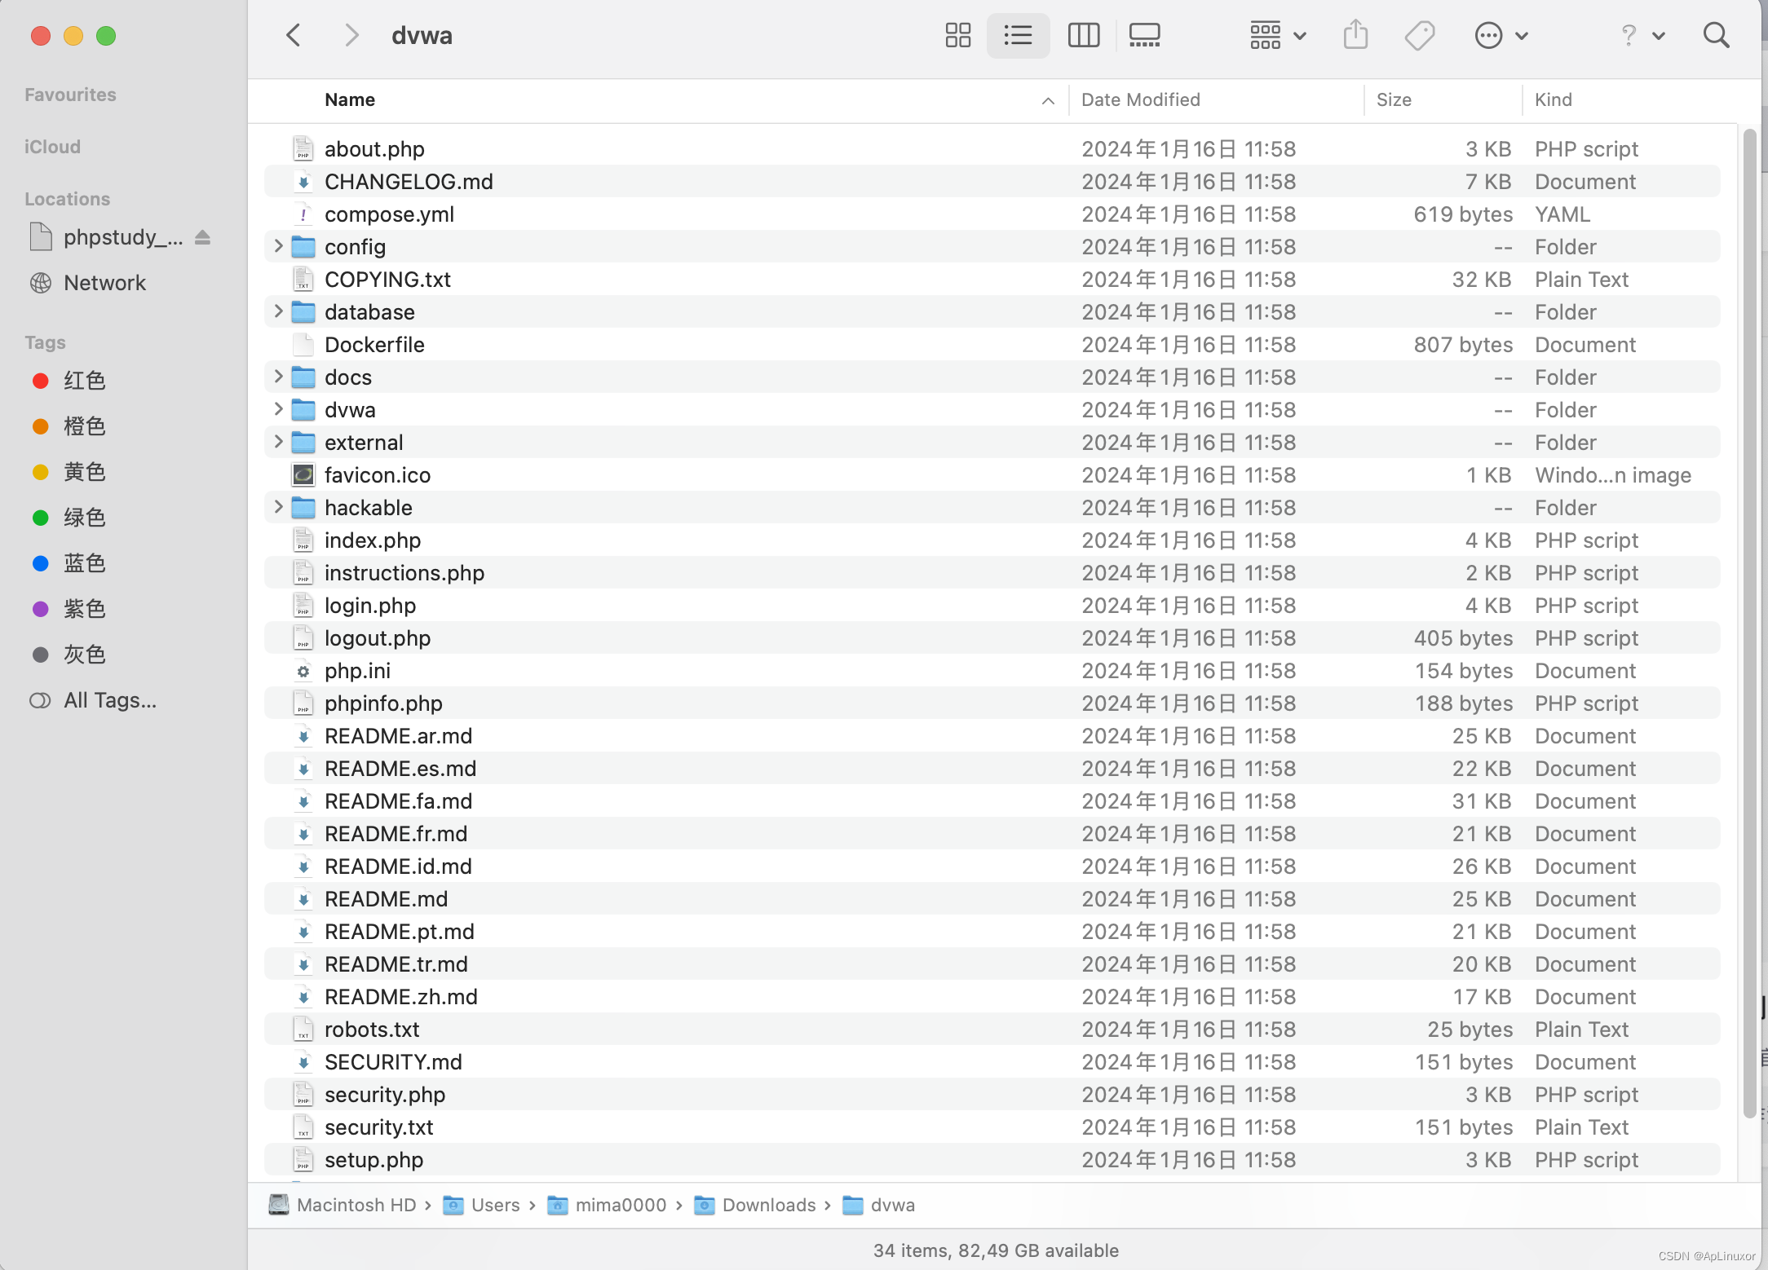The image size is (1768, 1270).
Task: Open the Group By dropdown
Action: click(x=1277, y=35)
